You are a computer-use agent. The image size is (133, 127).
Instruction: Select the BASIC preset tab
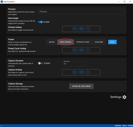52,42
